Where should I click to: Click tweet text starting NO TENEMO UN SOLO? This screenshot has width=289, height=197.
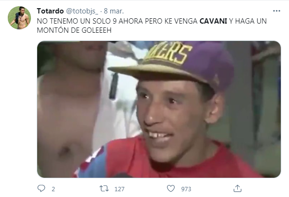click(x=152, y=26)
